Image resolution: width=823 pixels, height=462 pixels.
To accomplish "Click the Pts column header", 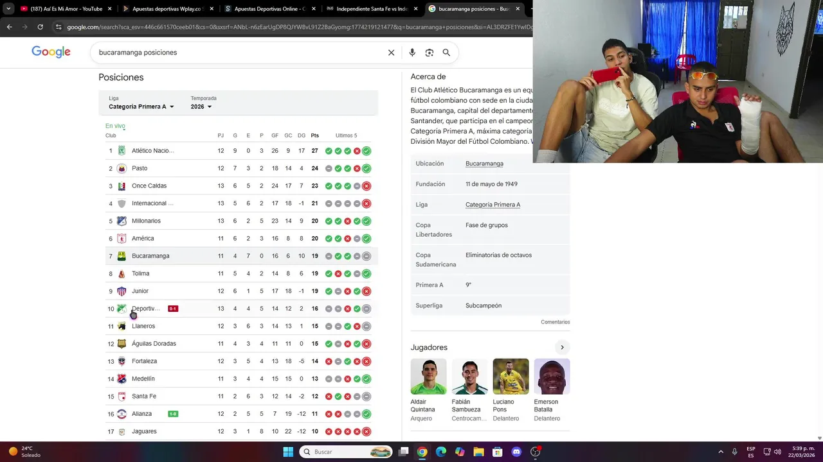I will coord(314,135).
